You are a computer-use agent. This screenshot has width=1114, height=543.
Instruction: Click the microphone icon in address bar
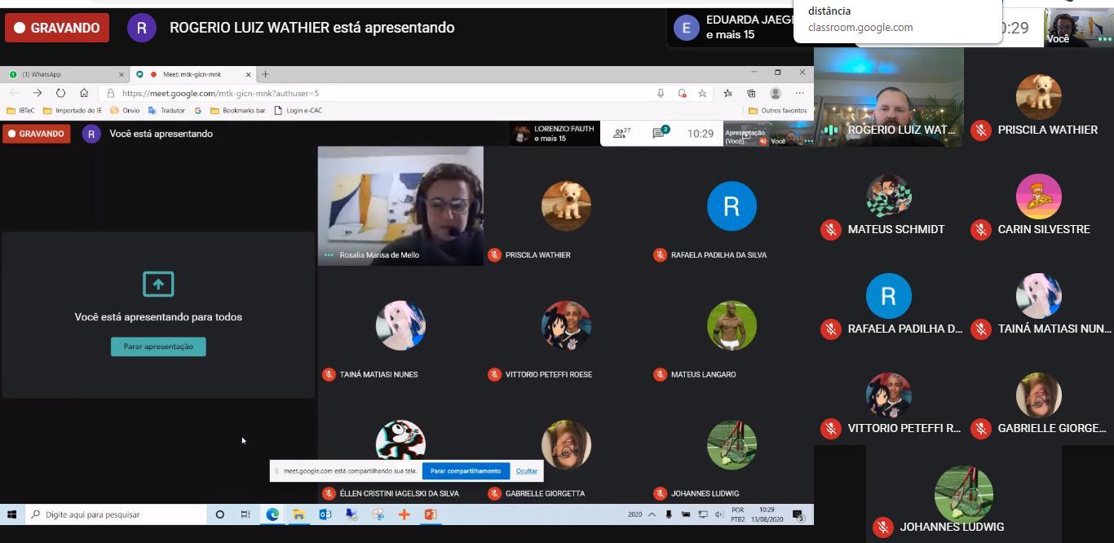[661, 93]
